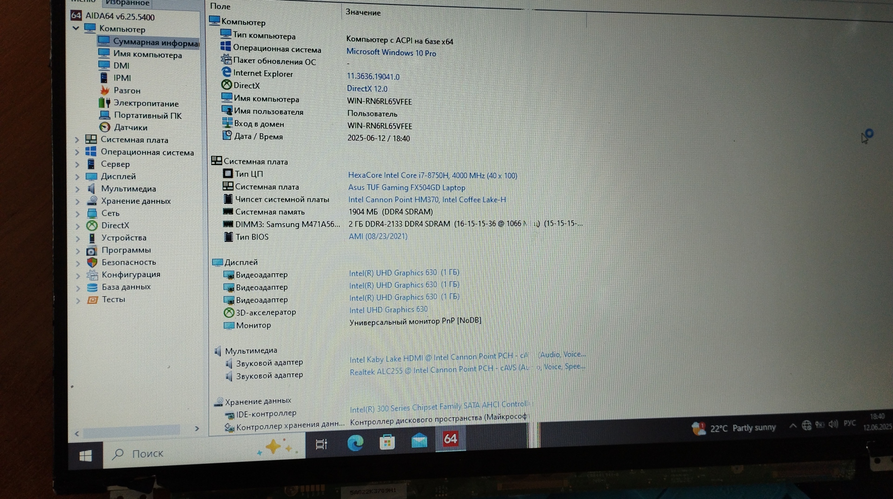Click the Поиск search box on taskbar
This screenshot has width=893, height=499.
tap(147, 454)
